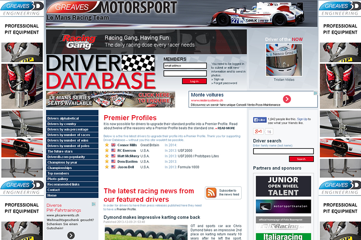
Task: Click Greaves Motorsport header banner
Action: (181, 14)
